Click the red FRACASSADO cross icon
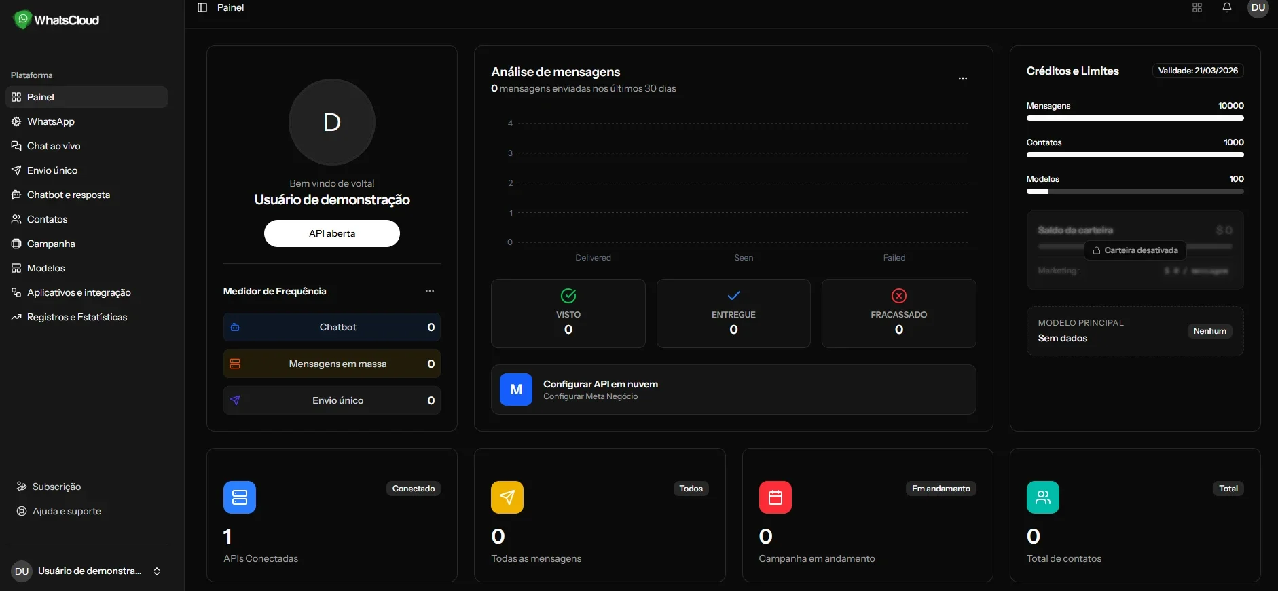 pyautogui.click(x=899, y=296)
